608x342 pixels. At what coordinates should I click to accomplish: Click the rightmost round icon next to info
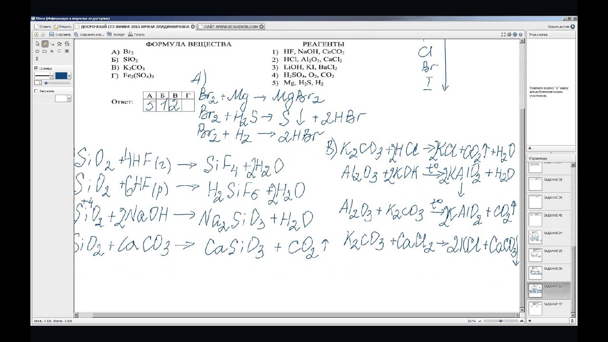coord(521,34)
